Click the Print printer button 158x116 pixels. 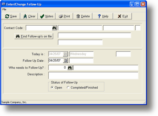tap(64, 16)
